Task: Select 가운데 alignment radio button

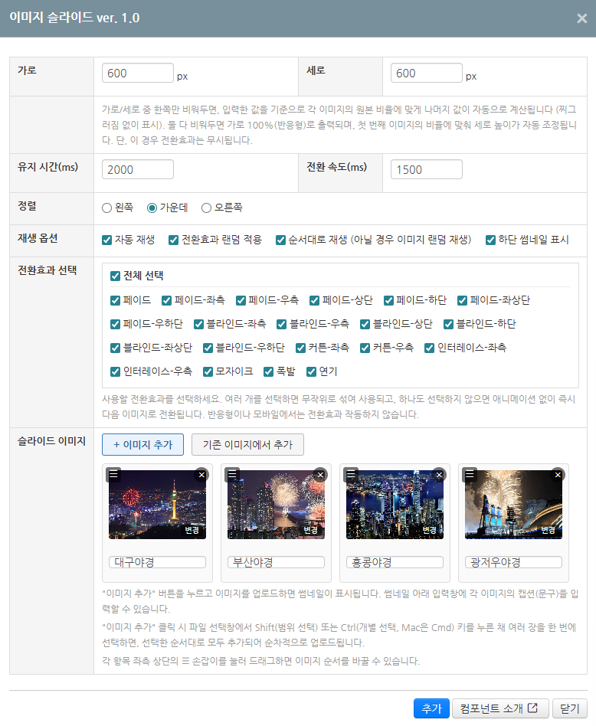Action: (x=152, y=208)
